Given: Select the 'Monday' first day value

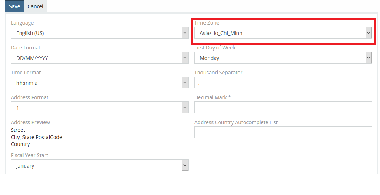Looking at the screenshot, I should [x=210, y=58].
